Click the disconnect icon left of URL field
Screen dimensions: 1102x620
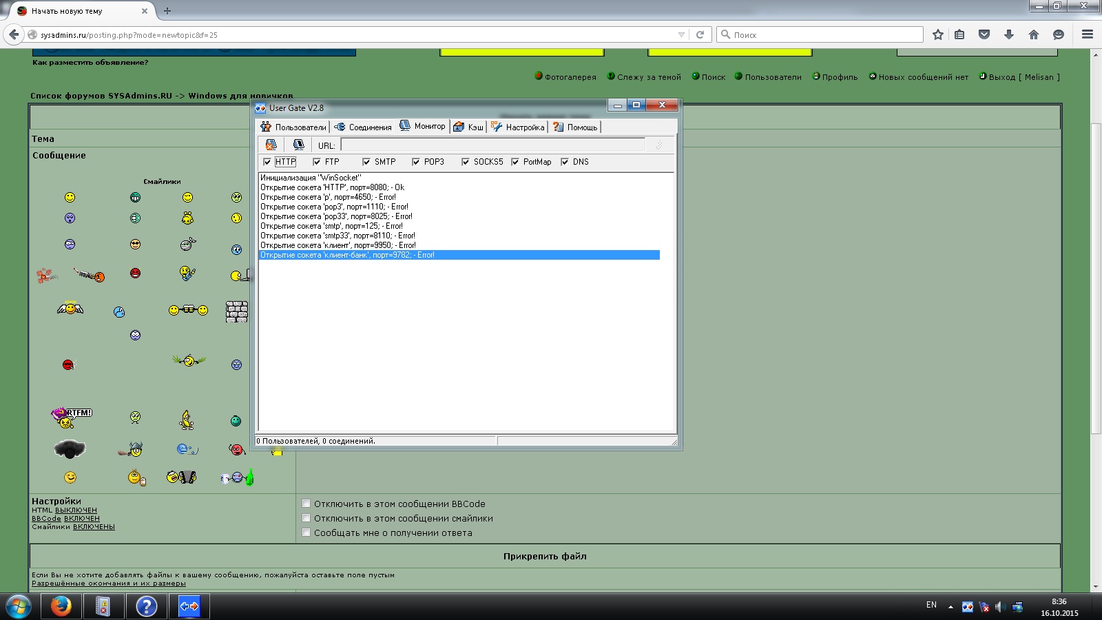coord(271,145)
